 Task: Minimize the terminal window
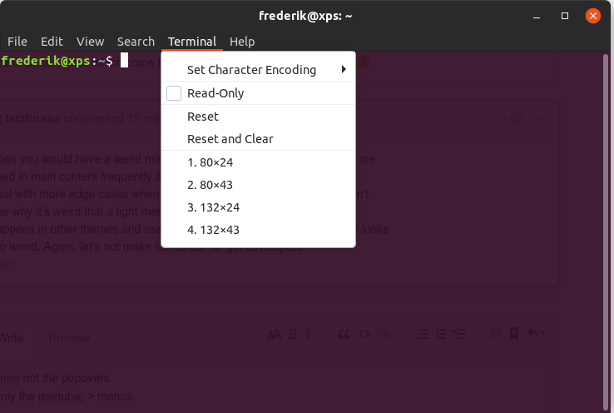pyautogui.click(x=537, y=17)
